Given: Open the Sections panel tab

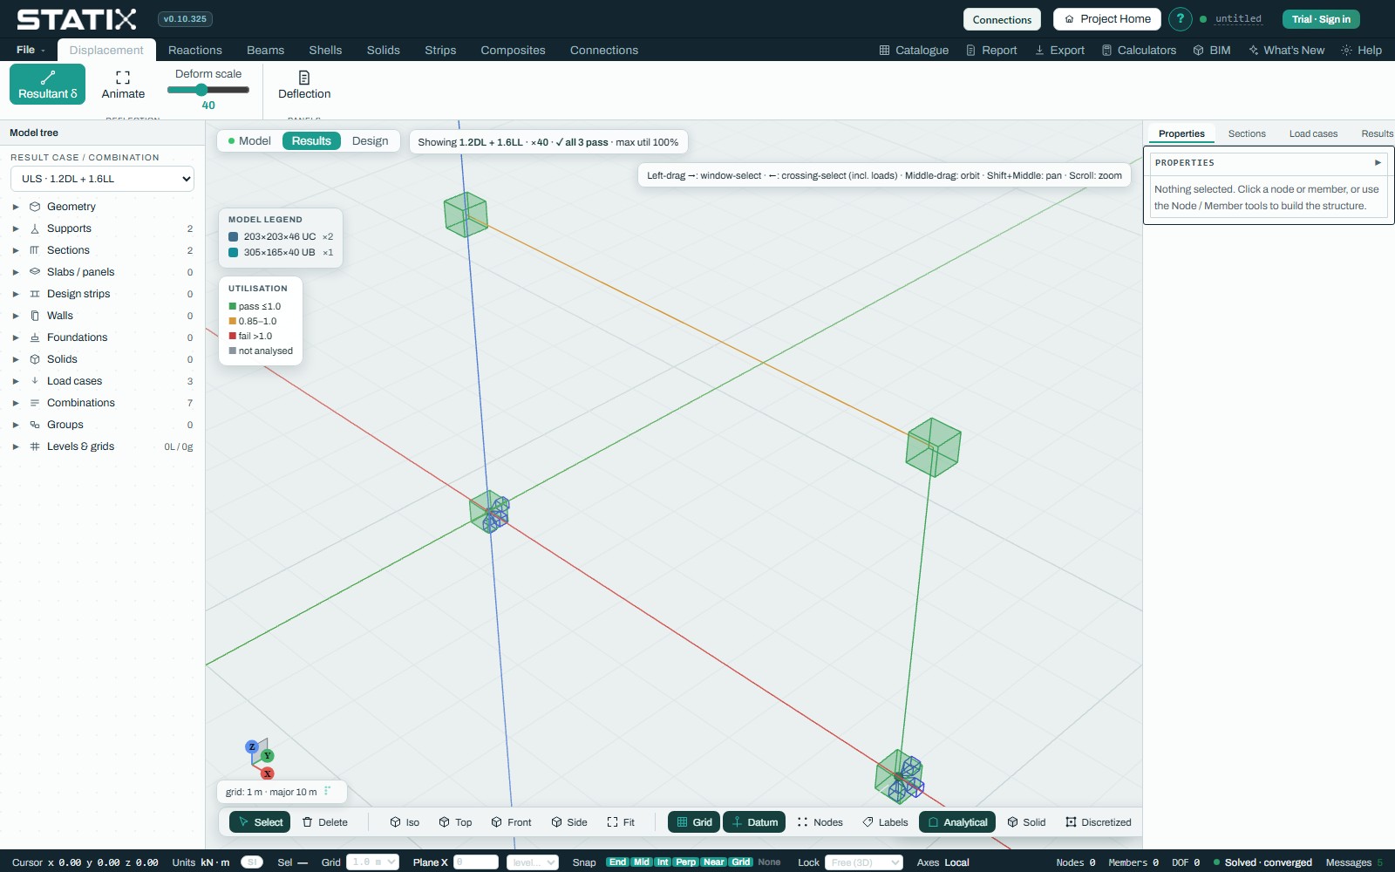Looking at the screenshot, I should tap(1247, 133).
